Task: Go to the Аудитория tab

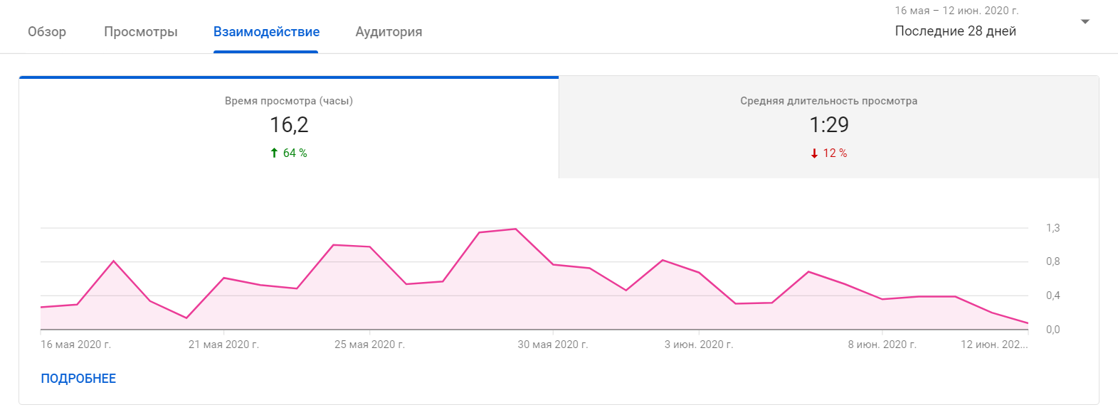Action: click(x=389, y=32)
